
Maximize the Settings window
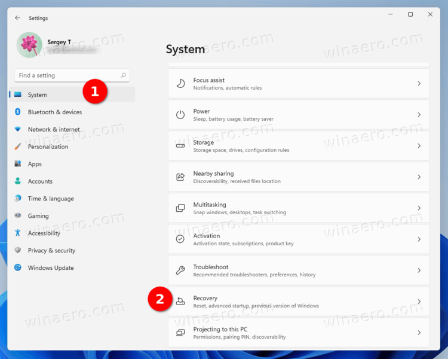[x=410, y=14]
